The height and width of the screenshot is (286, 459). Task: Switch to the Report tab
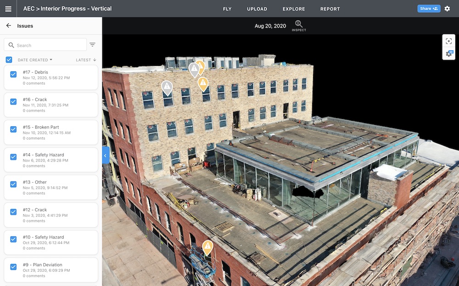pyautogui.click(x=330, y=9)
